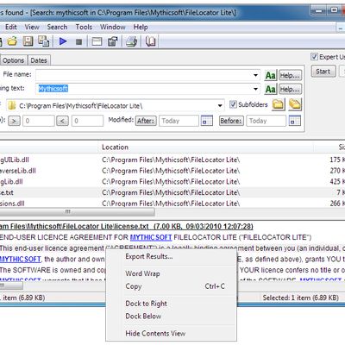
Task: Start search with blue play icon
Action: [63, 41]
